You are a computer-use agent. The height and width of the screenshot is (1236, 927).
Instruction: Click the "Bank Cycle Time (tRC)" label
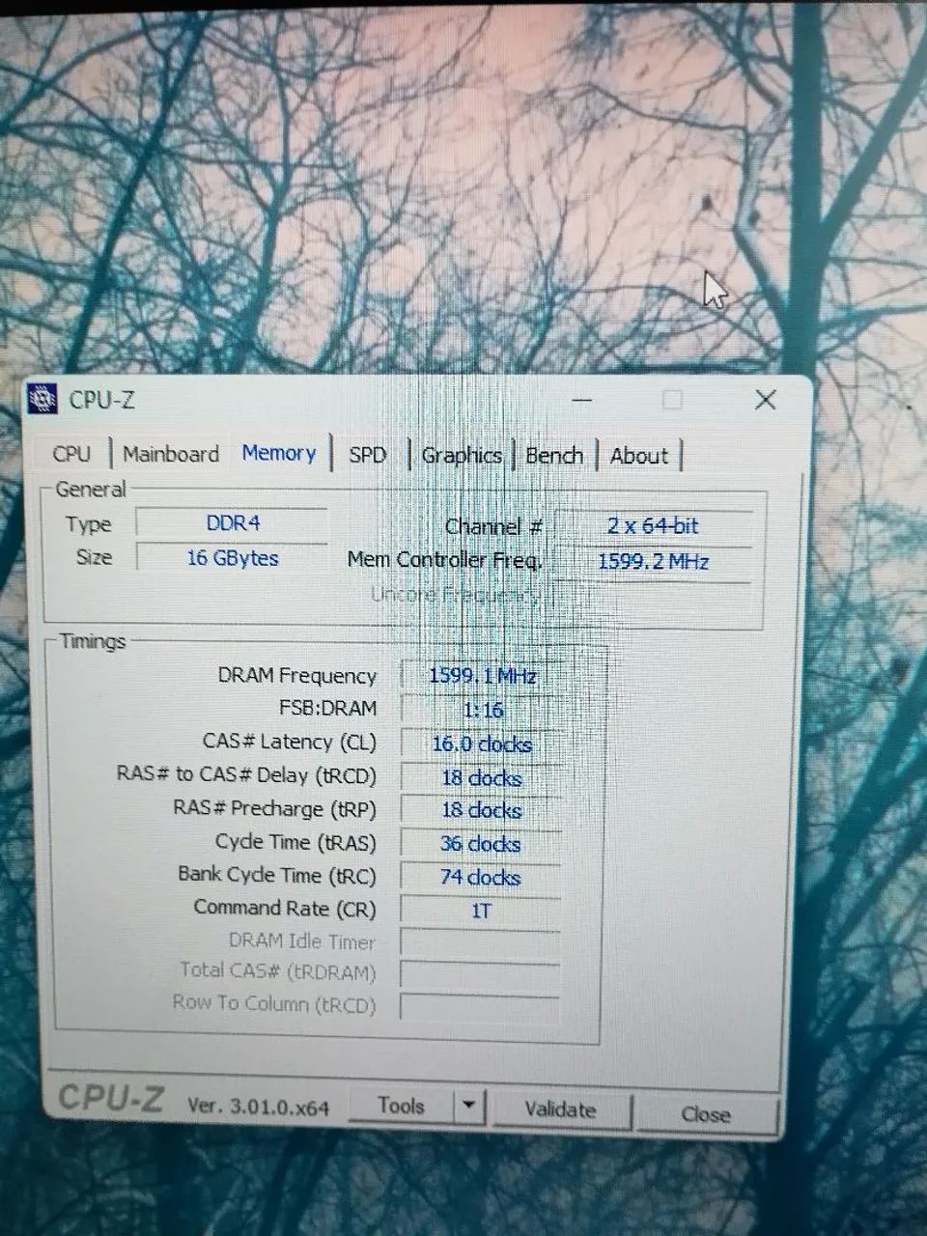[x=276, y=876]
